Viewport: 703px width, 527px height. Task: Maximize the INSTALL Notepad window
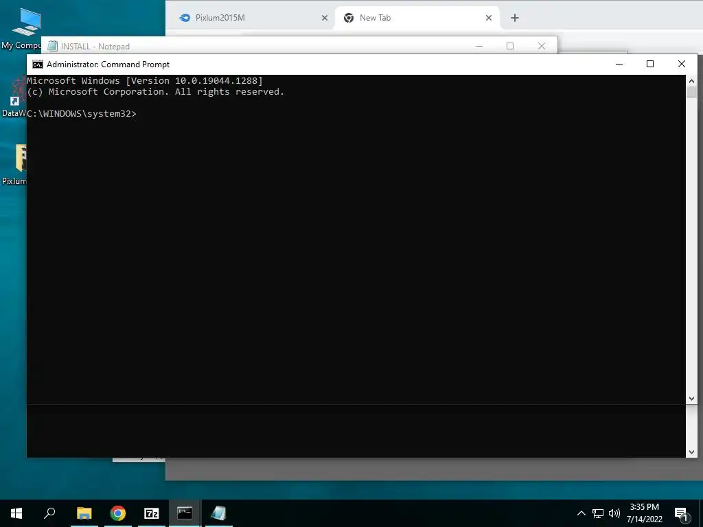click(x=510, y=46)
